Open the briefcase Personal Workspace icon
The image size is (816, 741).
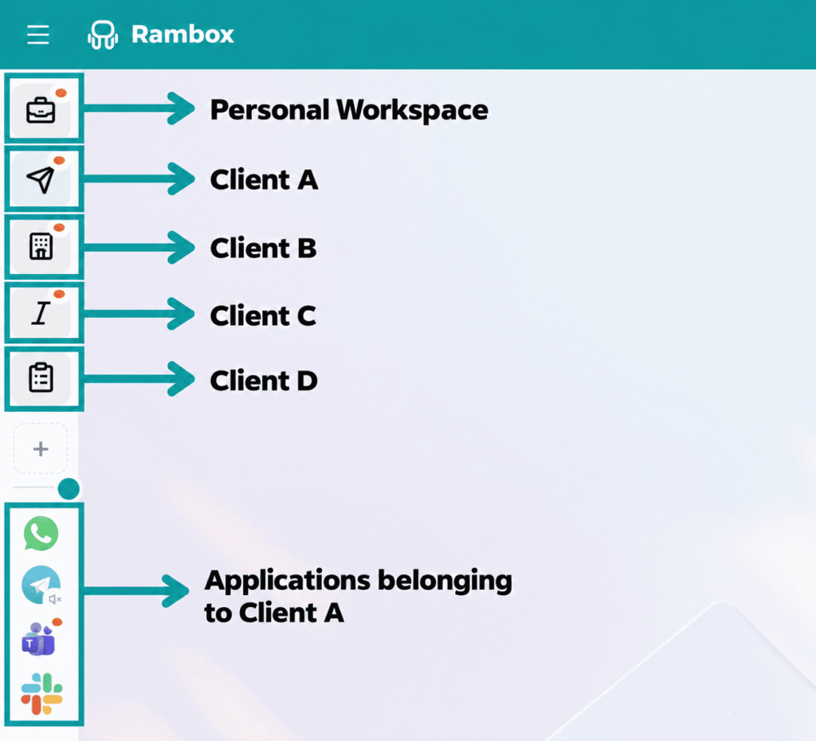tap(41, 110)
